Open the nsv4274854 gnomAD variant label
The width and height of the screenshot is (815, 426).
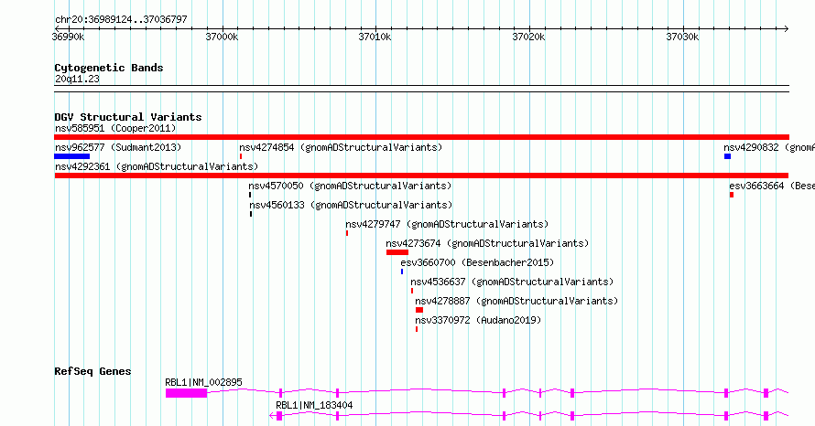[x=341, y=147]
